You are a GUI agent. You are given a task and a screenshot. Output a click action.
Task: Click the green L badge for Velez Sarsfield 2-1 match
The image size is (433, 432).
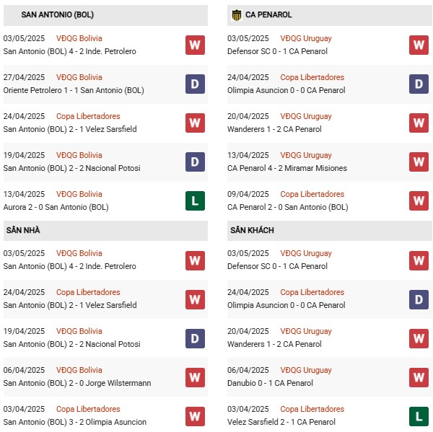coord(419,416)
